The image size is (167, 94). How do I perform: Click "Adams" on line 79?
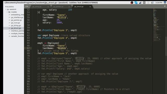coord(66,79)
